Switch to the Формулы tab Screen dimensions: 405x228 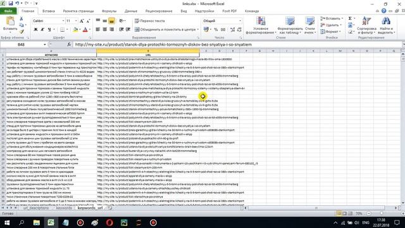pos(109,11)
